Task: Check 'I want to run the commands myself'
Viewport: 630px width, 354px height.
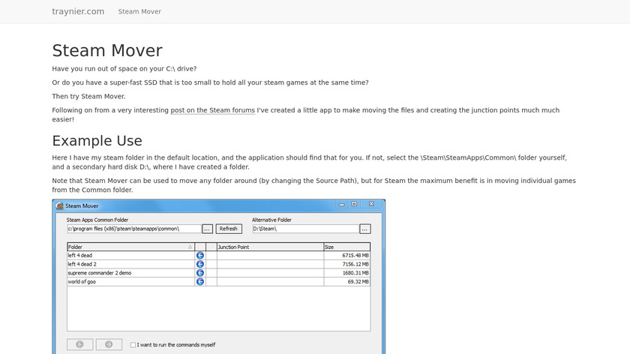Action: click(133, 345)
